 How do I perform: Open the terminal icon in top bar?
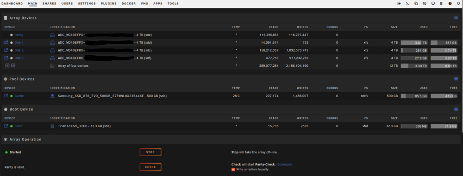point(407,4)
